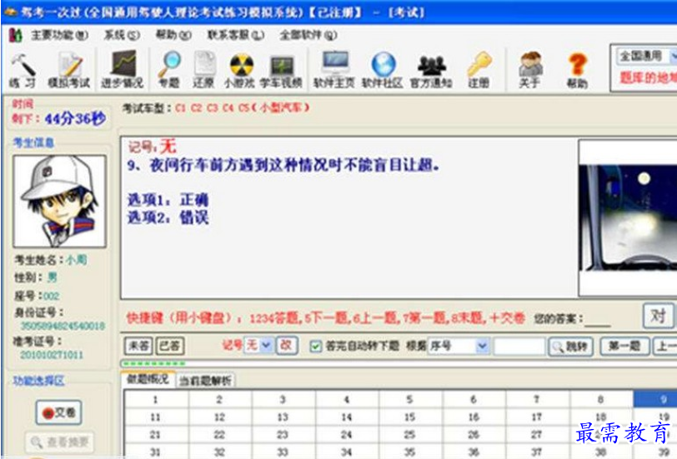Image resolution: width=677 pixels, height=459 pixels.
Task: Click the 注册 key icon
Action: coord(479,70)
